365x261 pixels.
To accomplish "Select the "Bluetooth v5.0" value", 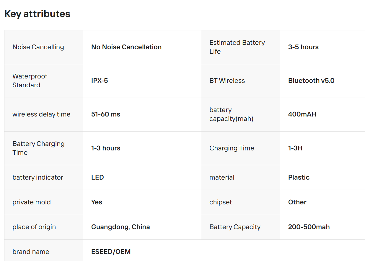I will pos(311,81).
